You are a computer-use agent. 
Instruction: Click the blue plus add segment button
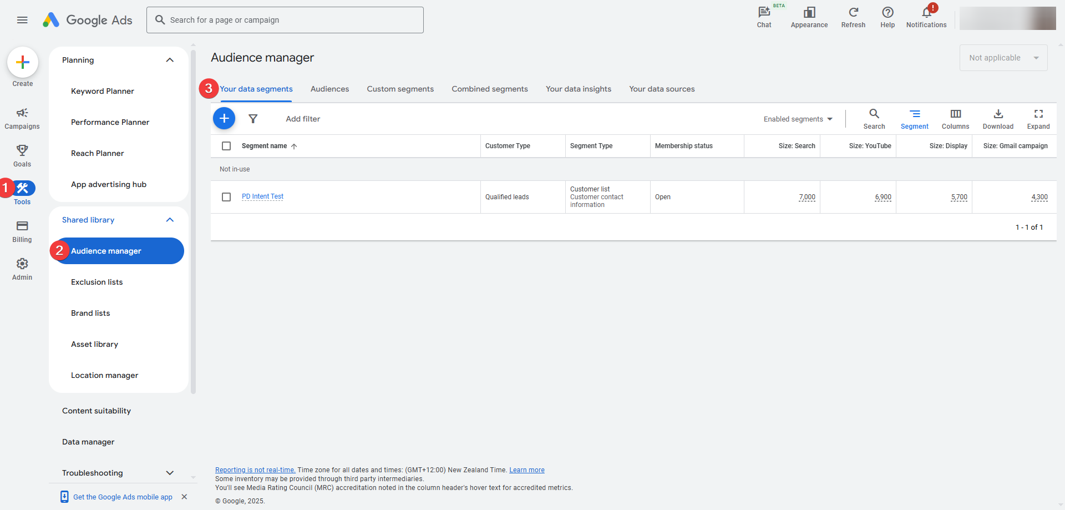point(224,118)
